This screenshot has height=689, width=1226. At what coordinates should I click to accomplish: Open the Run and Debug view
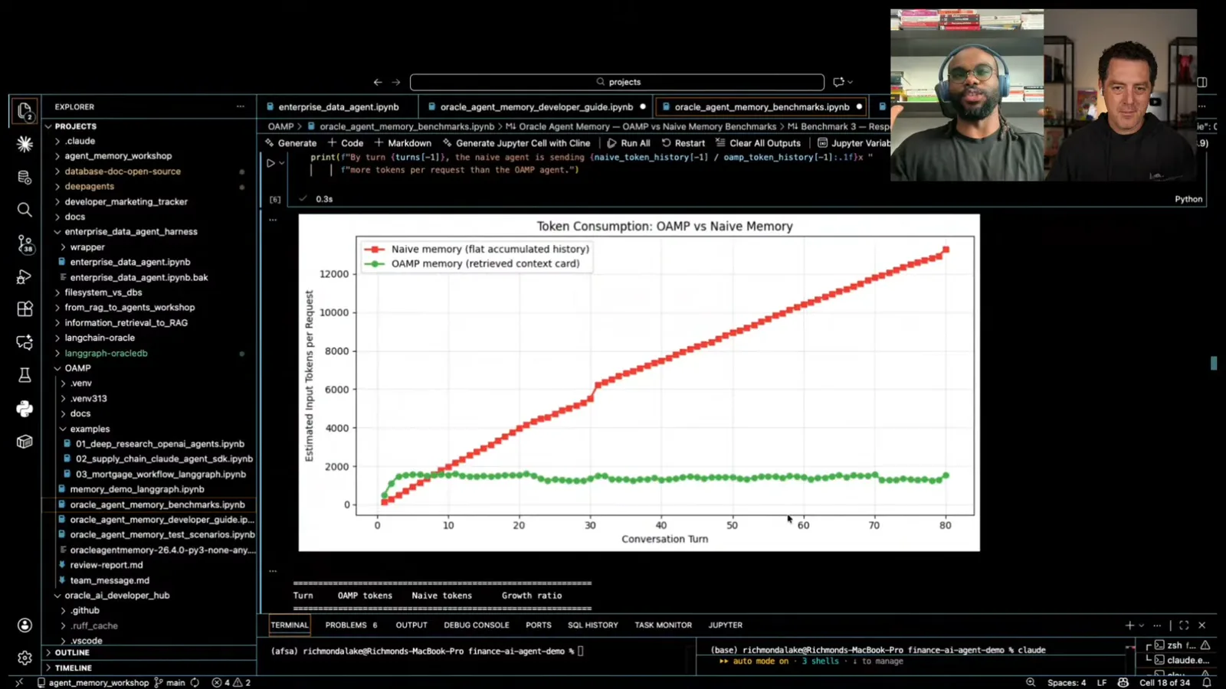click(25, 276)
